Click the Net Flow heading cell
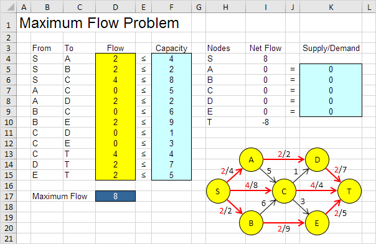 (265, 48)
